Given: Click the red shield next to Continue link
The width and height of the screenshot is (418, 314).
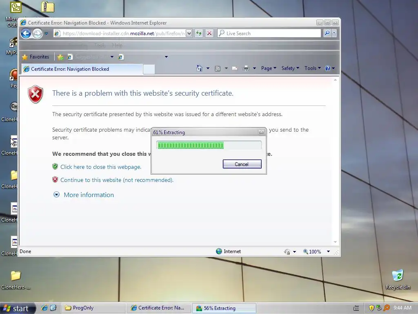Looking at the screenshot, I should pos(55,180).
